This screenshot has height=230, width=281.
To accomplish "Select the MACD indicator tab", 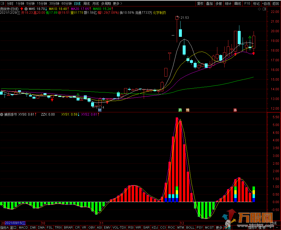I will (23, 228).
